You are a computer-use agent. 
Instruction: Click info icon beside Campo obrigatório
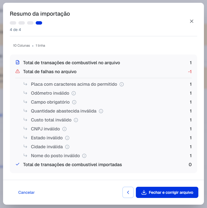point(74,102)
